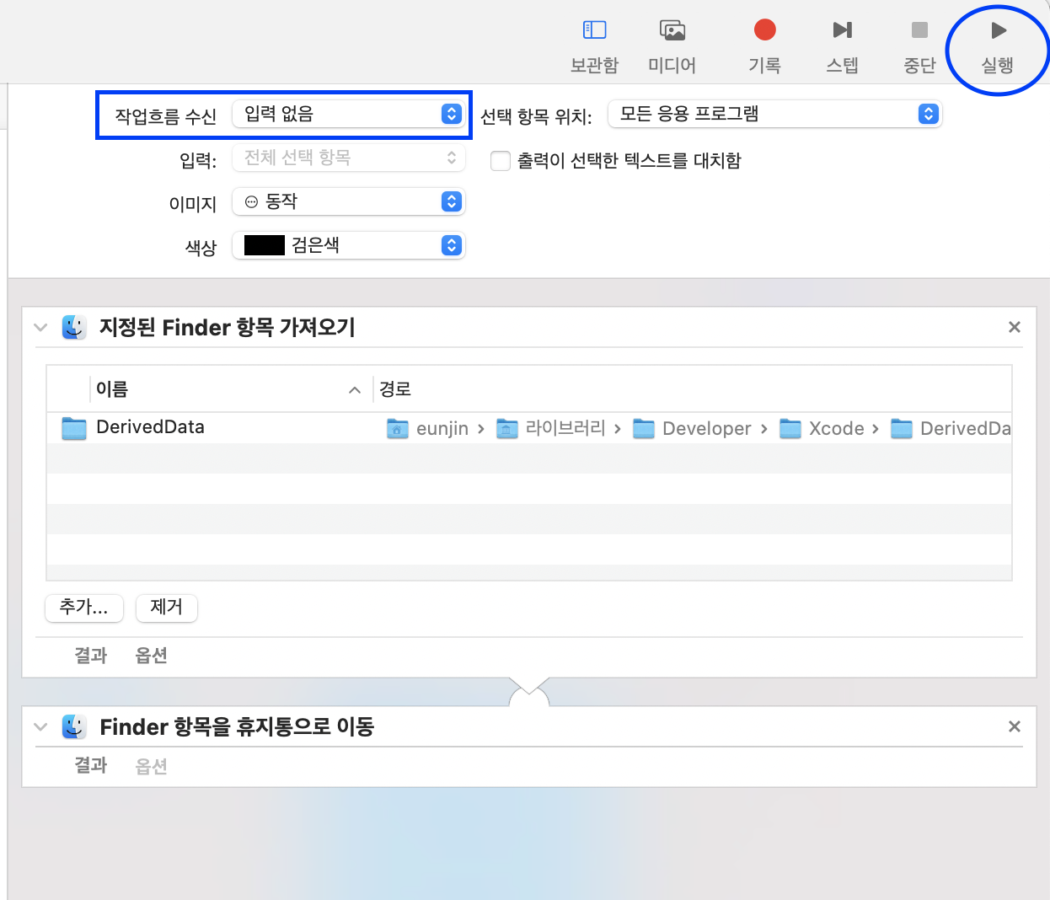Open the 미디어 media browser icon
The width and height of the screenshot is (1050, 900).
tap(672, 30)
